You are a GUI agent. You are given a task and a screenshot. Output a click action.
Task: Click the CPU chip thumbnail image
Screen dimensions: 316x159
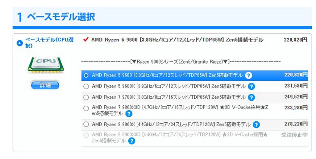[x=46, y=65]
